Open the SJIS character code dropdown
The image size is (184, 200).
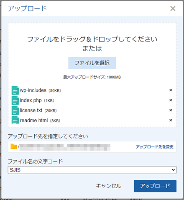coord(92,170)
